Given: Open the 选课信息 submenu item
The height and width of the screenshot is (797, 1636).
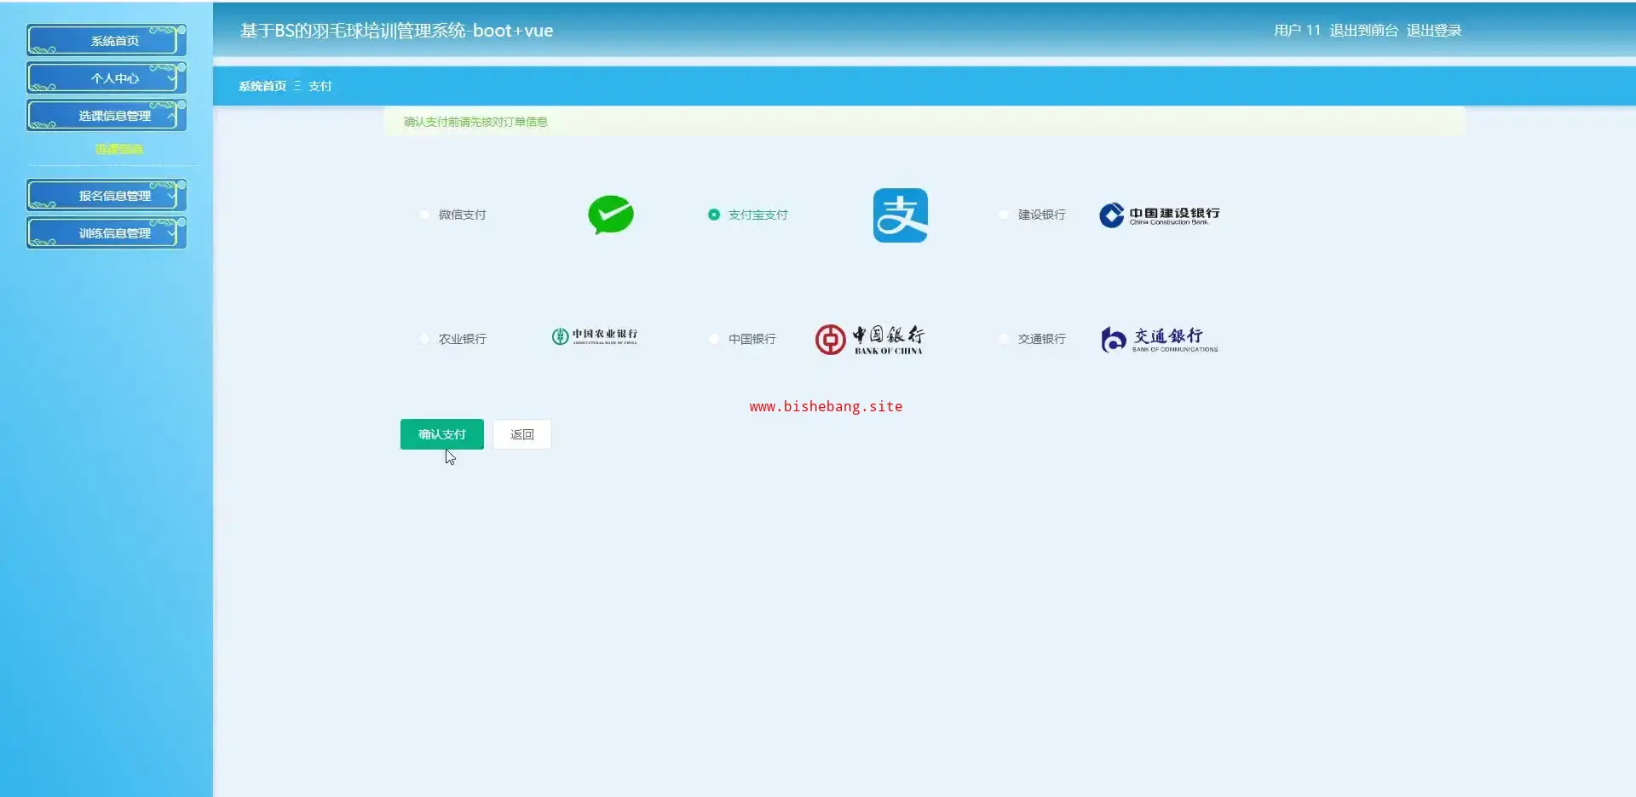Looking at the screenshot, I should (x=119, y=149).
